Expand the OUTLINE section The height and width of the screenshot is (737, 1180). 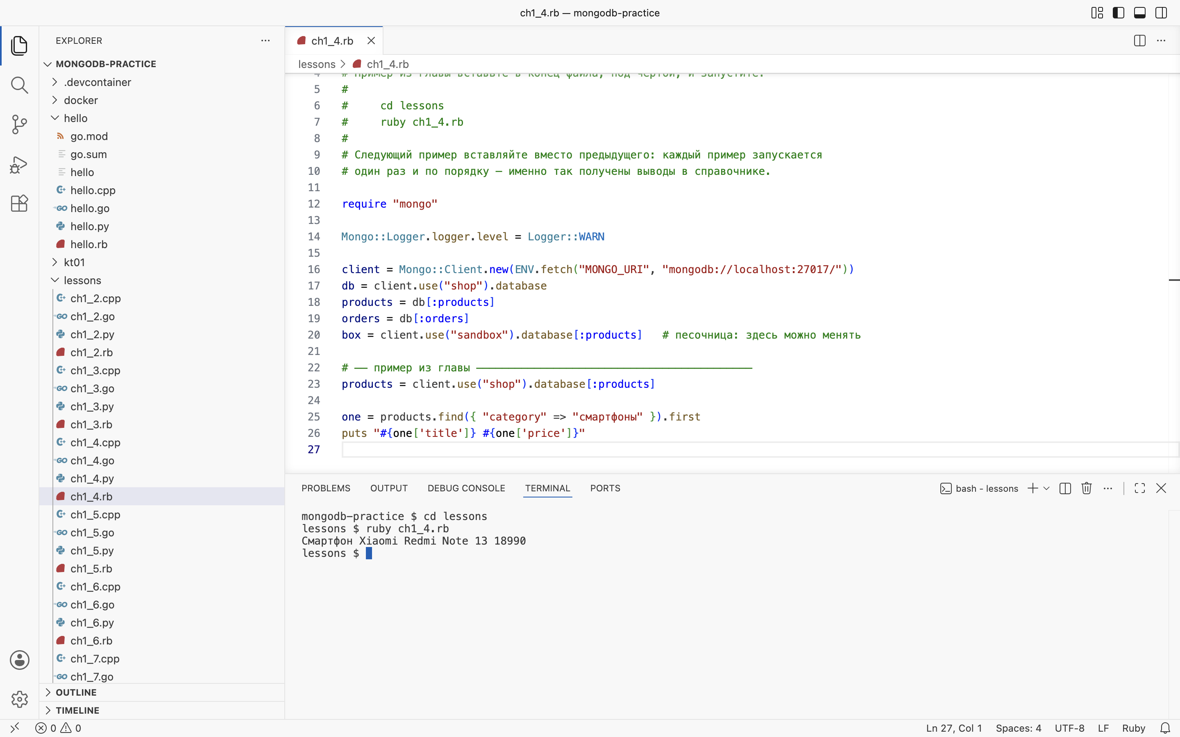(x=162, y=692)
